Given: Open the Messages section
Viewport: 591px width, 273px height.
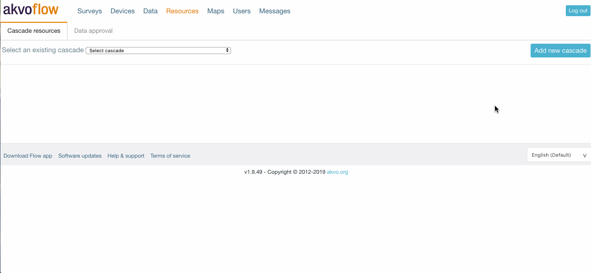Looking at the screenshot, I should click(275, 11).
